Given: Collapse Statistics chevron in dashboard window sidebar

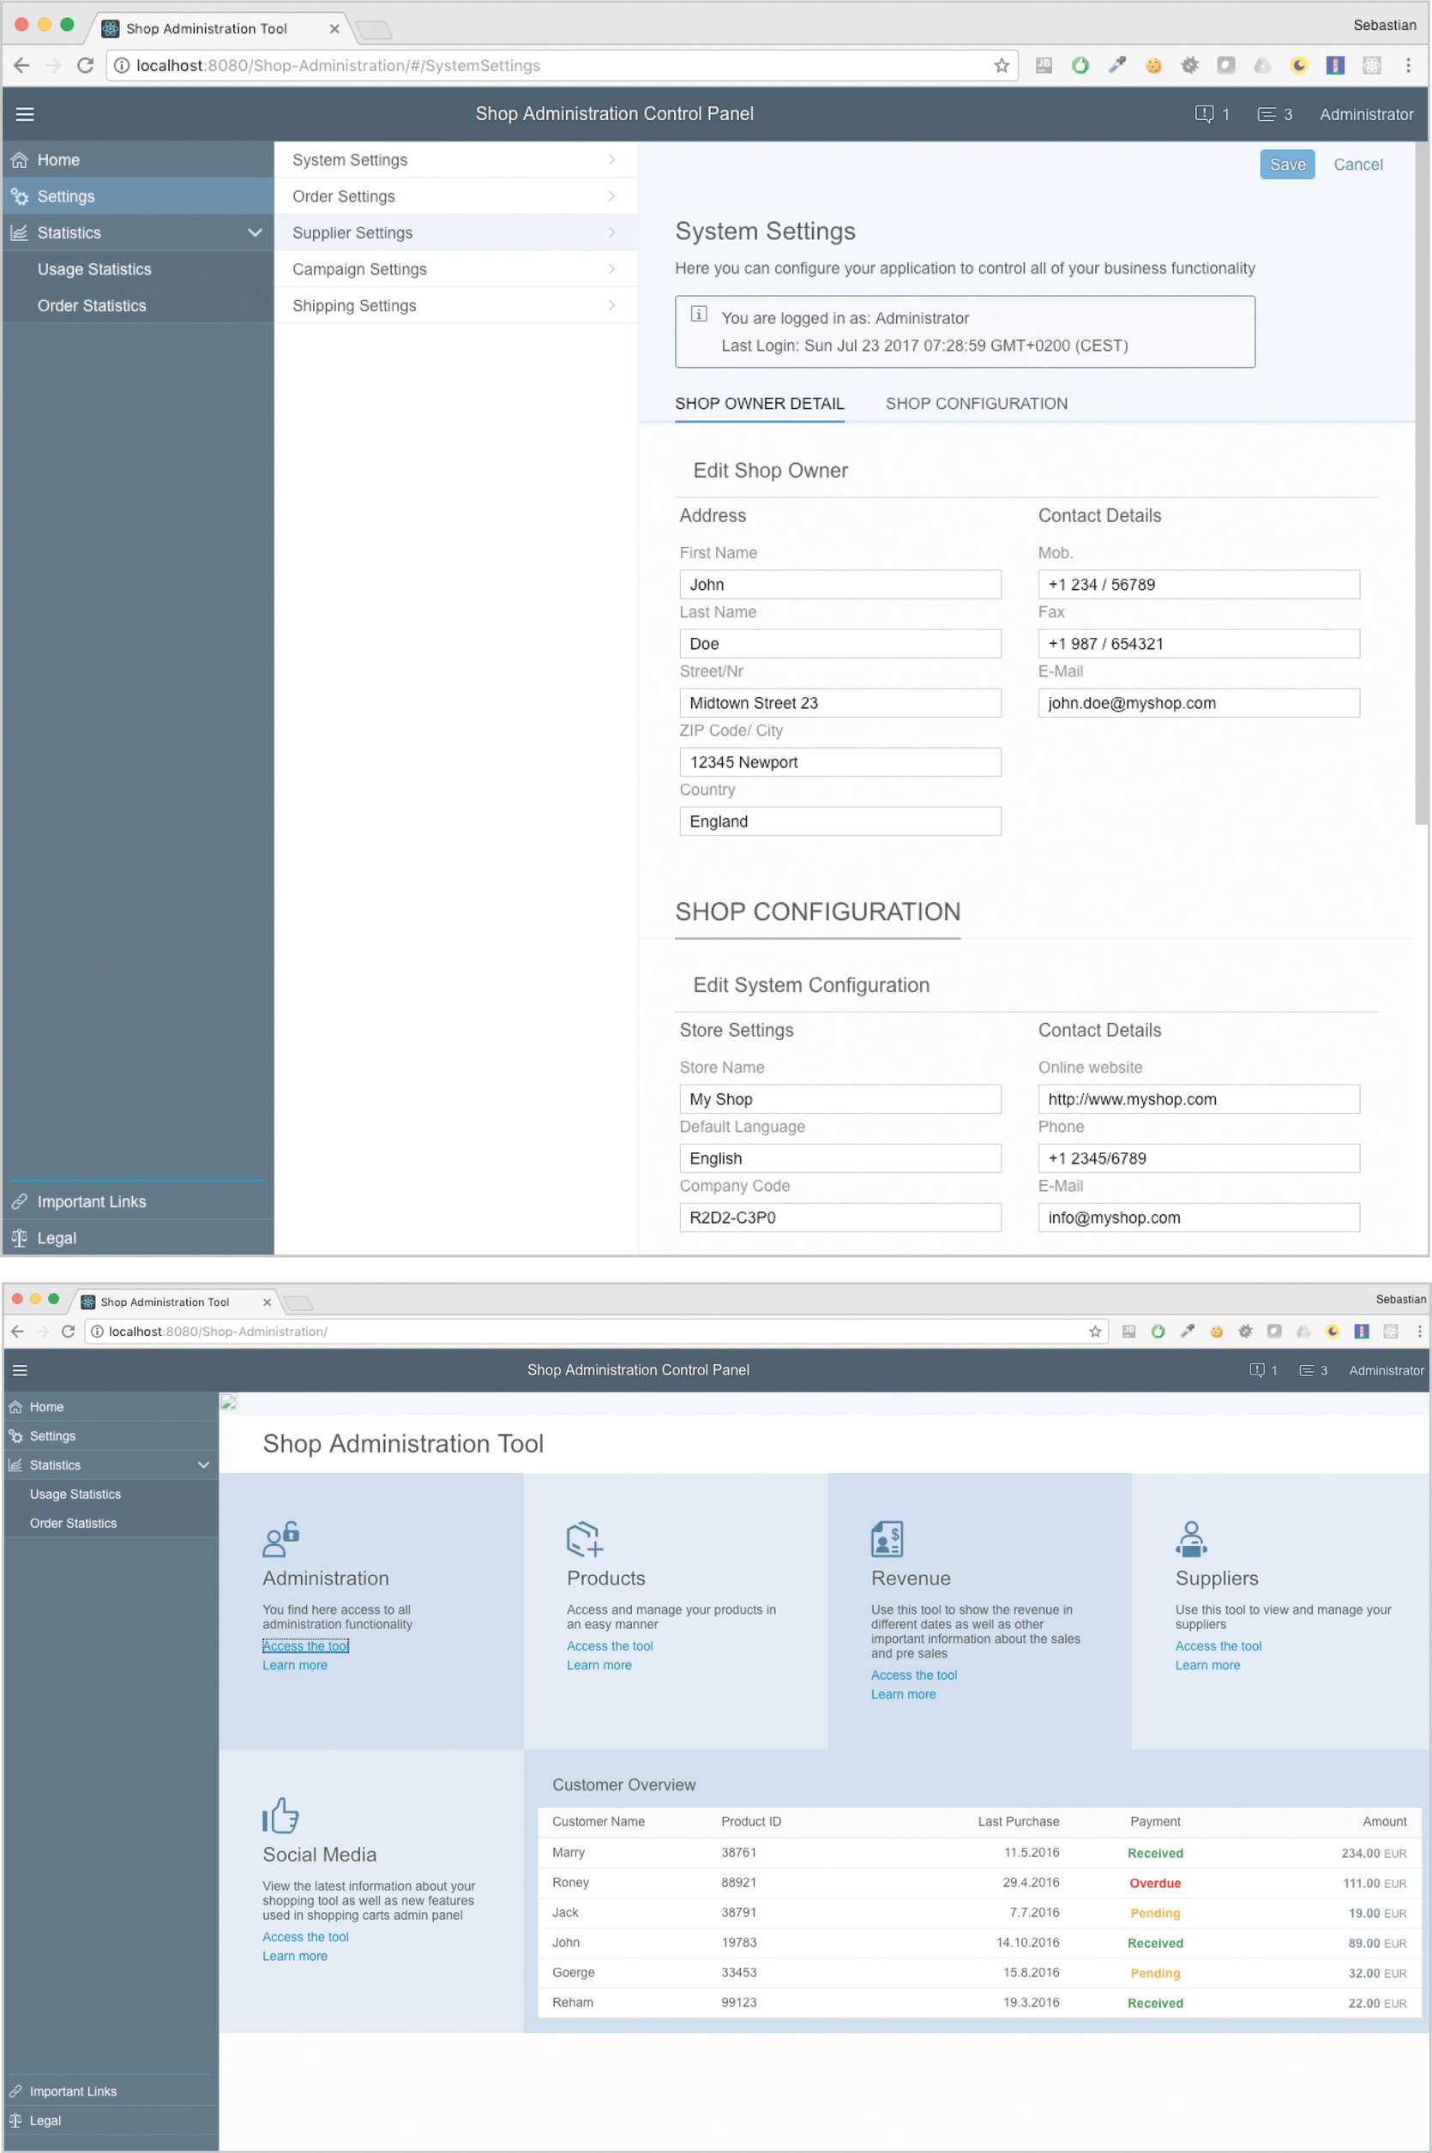Looking at the screenshot, I should [204, 1465].
